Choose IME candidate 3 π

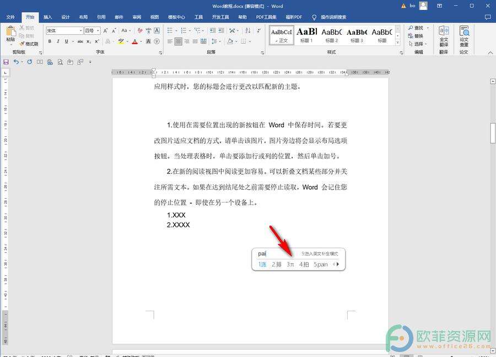coord(290,264)
